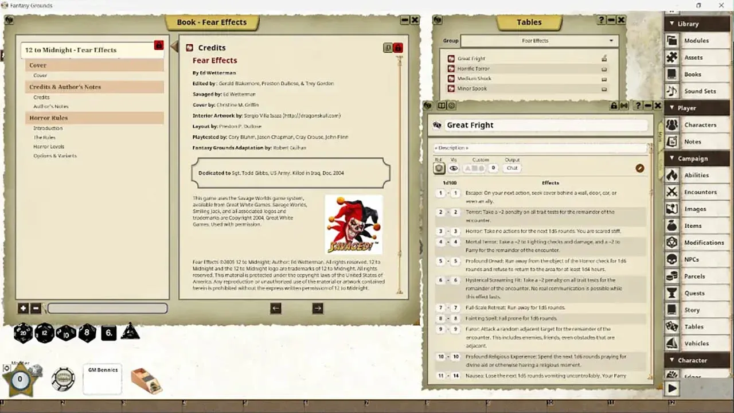
Task: Pick up the d10 die
Action: point(66,333)
